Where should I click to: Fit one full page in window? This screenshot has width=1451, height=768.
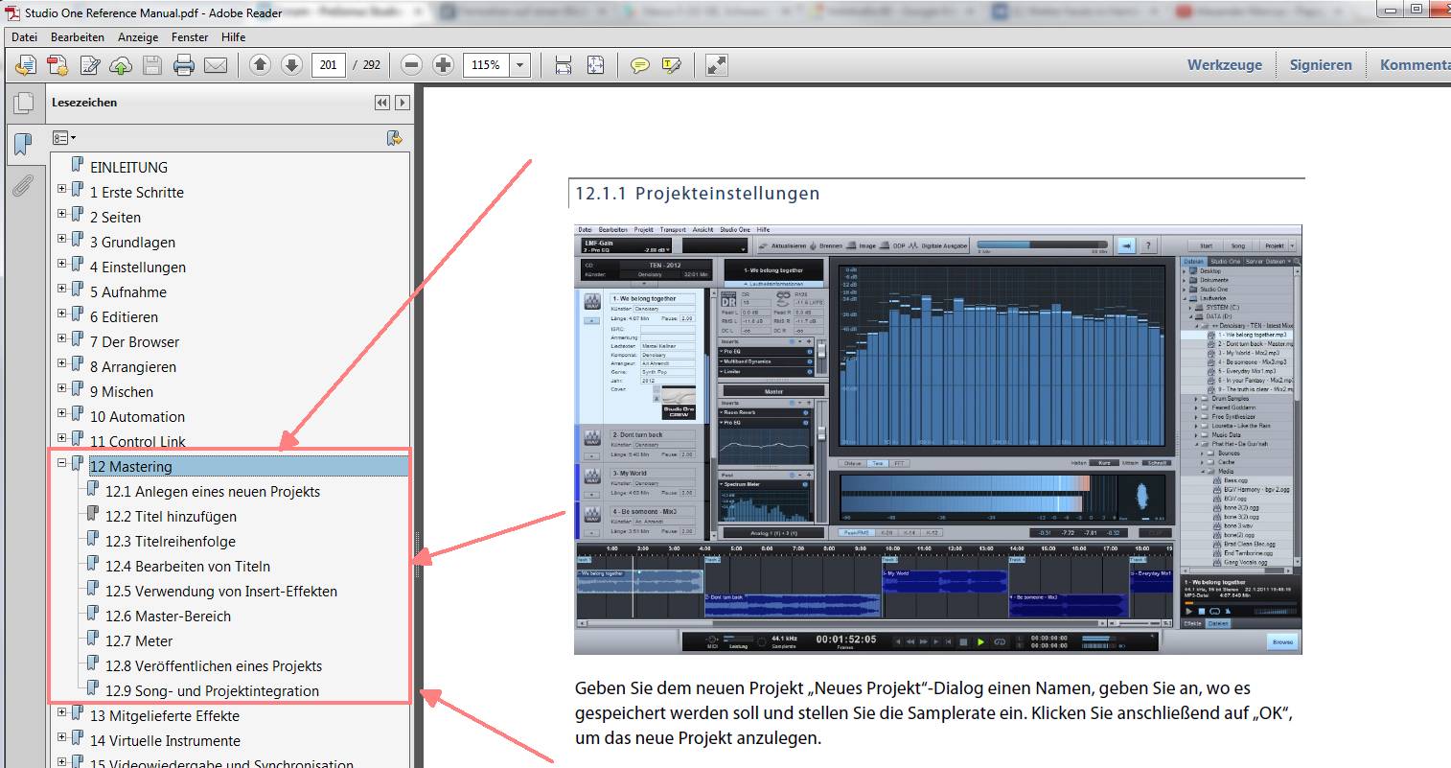[595, 65]
